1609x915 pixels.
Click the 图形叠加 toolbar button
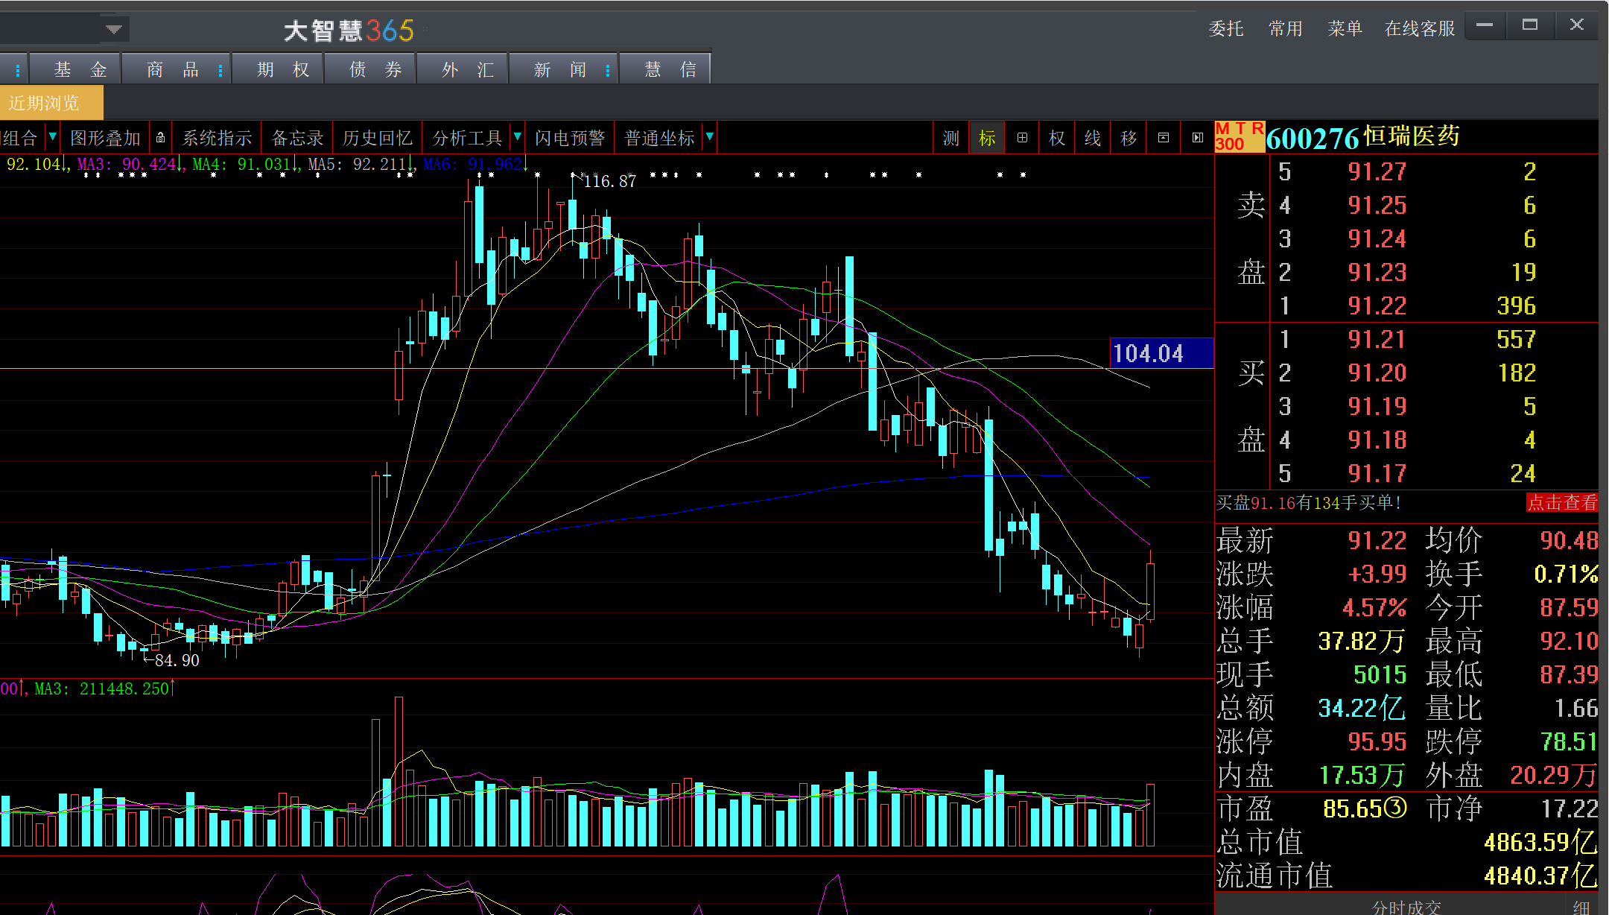[105, 138]
